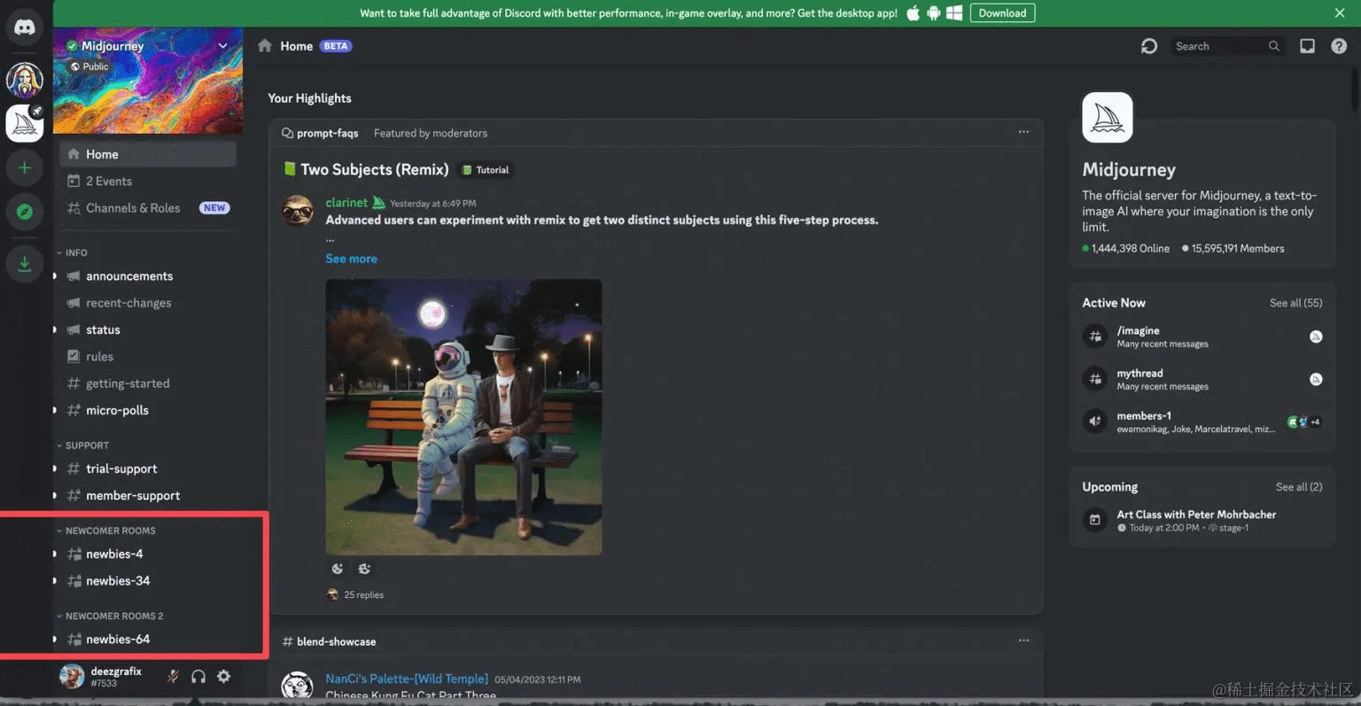Click the calendar icon beside Art Class event
1361x706 pixels.
(1095, 520)
